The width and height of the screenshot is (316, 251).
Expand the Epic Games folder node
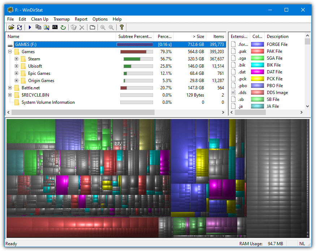[x=16, y=73]
